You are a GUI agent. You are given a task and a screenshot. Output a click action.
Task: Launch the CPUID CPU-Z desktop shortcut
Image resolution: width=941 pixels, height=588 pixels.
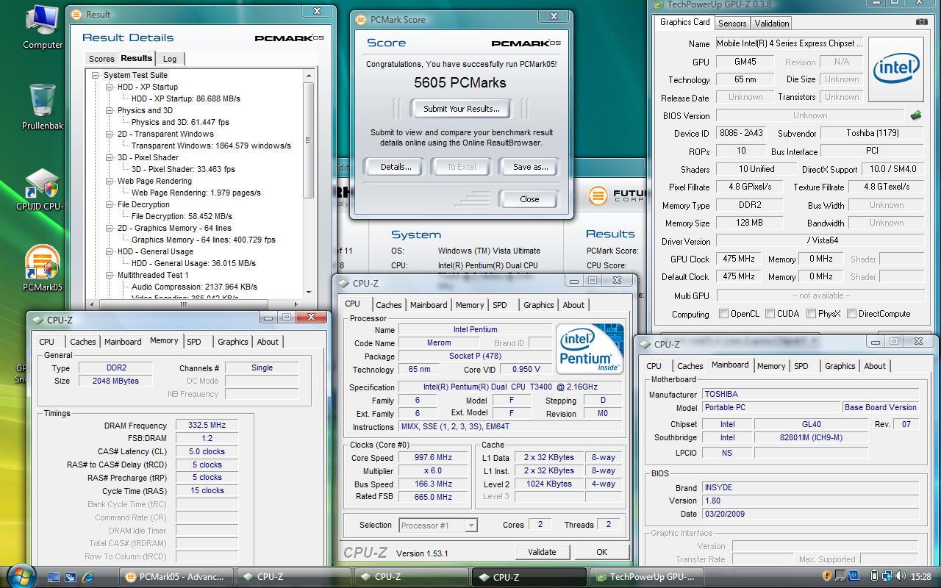(40, 190)
